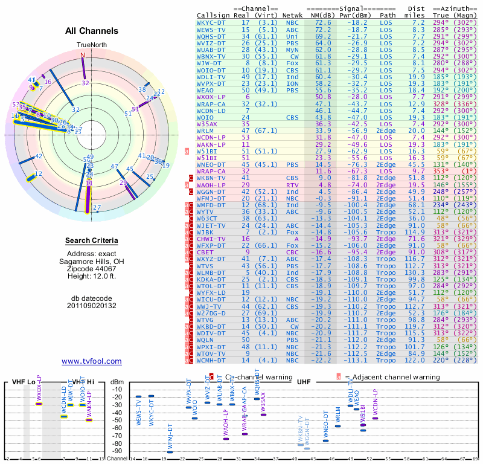483x464 pixels.
Task: Select the WOIO-DT callsign
Action: pyautogui.click(x=211, y=70)
